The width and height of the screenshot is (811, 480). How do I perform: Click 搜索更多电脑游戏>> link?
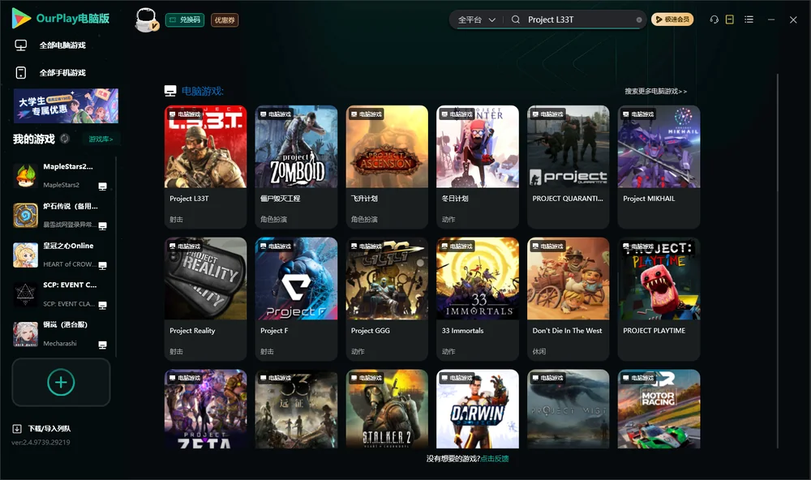pyautogui.click(x=656, y=92)
